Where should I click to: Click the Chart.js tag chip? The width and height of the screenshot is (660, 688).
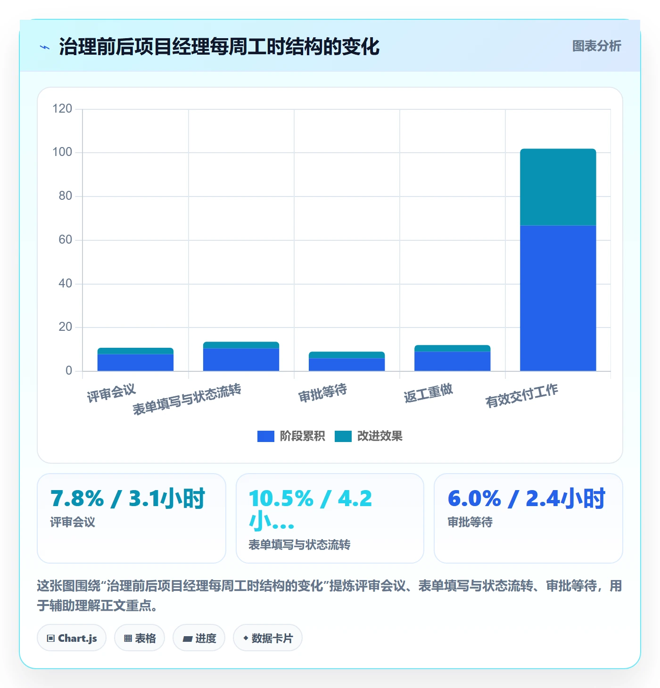72,638
